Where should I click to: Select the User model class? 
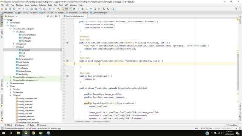point(22,56)
